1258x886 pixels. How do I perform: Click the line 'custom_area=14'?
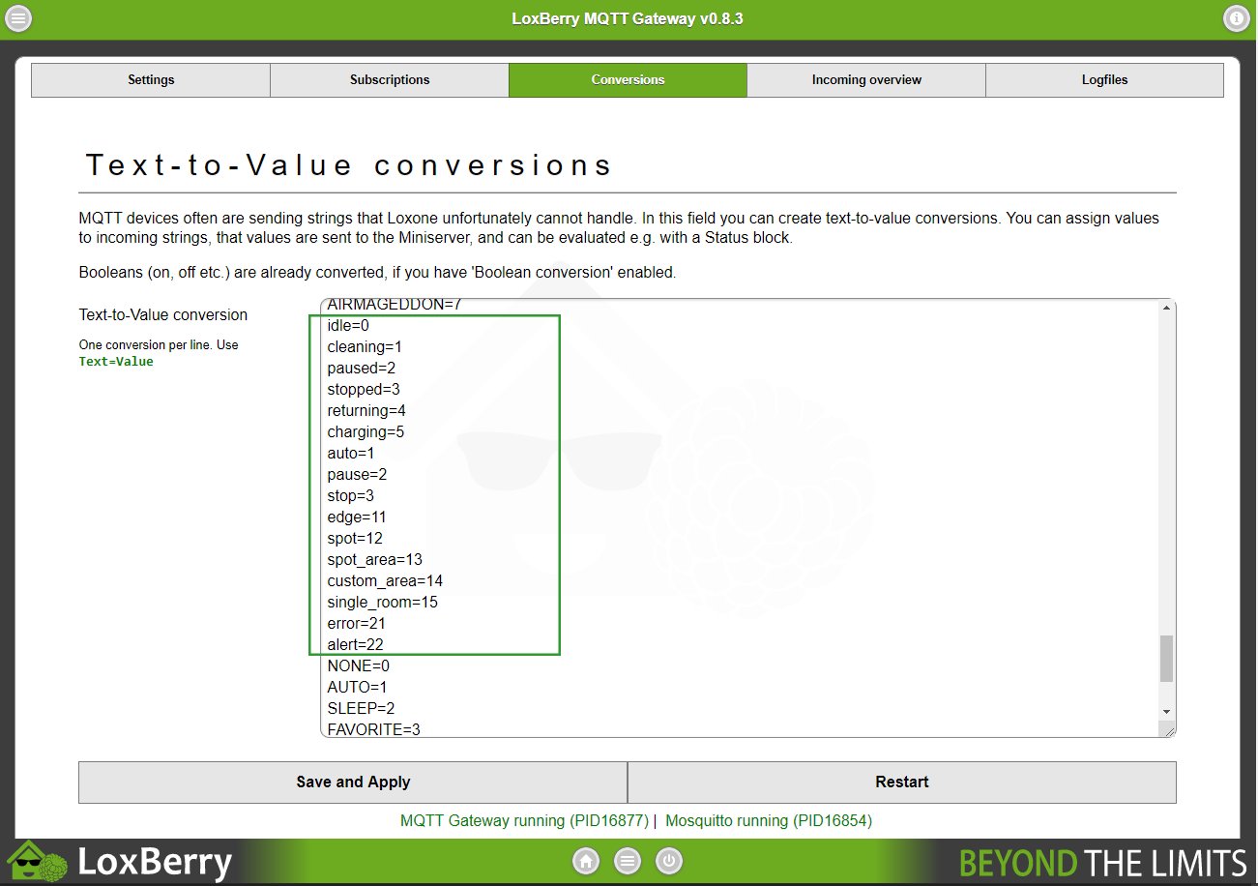[385, 581]
